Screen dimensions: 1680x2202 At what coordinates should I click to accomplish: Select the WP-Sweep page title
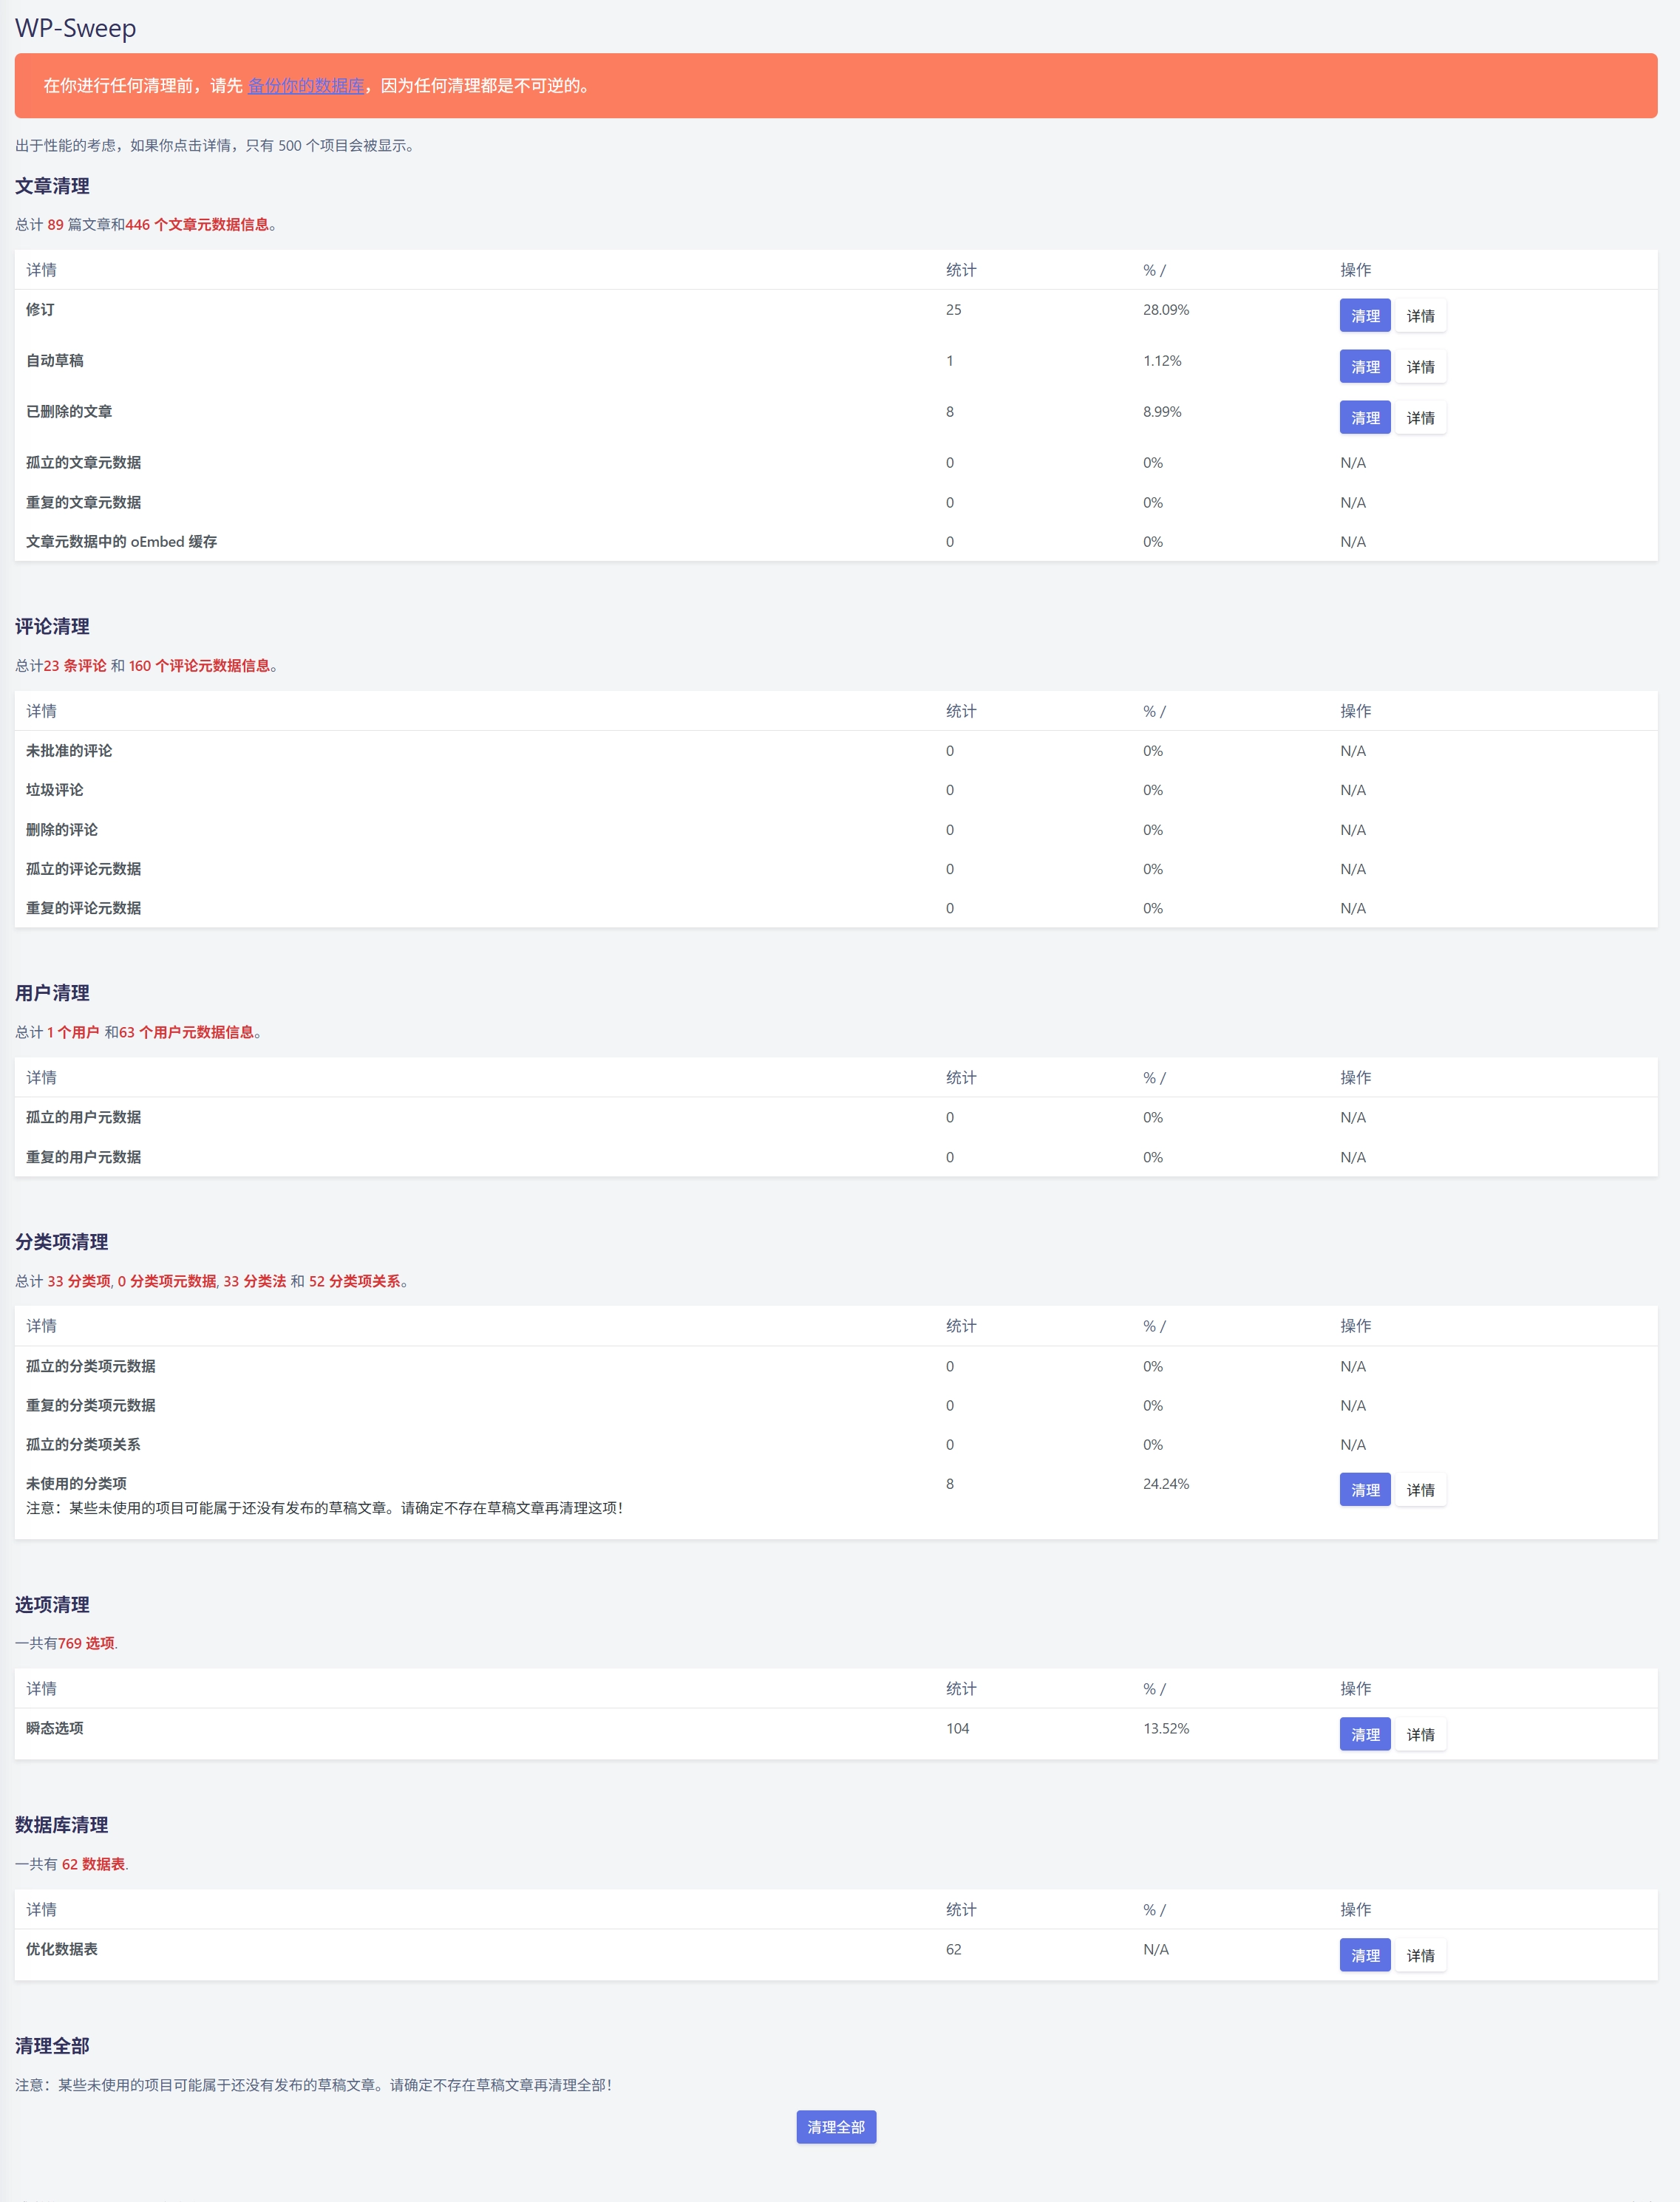tap(75, 28)
